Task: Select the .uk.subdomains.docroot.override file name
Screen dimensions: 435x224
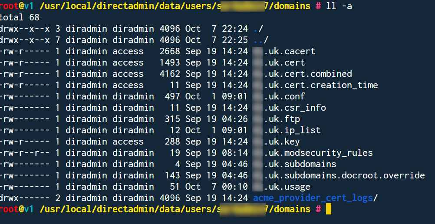Action: pyautogui.click(x=344, y=175)
